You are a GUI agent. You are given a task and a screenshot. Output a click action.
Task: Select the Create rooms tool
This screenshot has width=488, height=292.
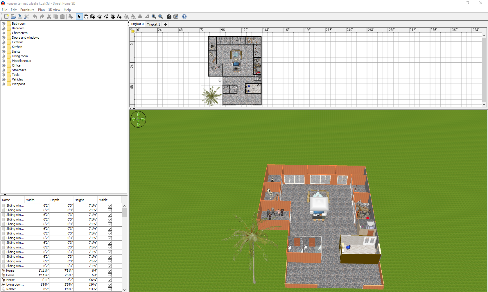click(x=99, y=17)
